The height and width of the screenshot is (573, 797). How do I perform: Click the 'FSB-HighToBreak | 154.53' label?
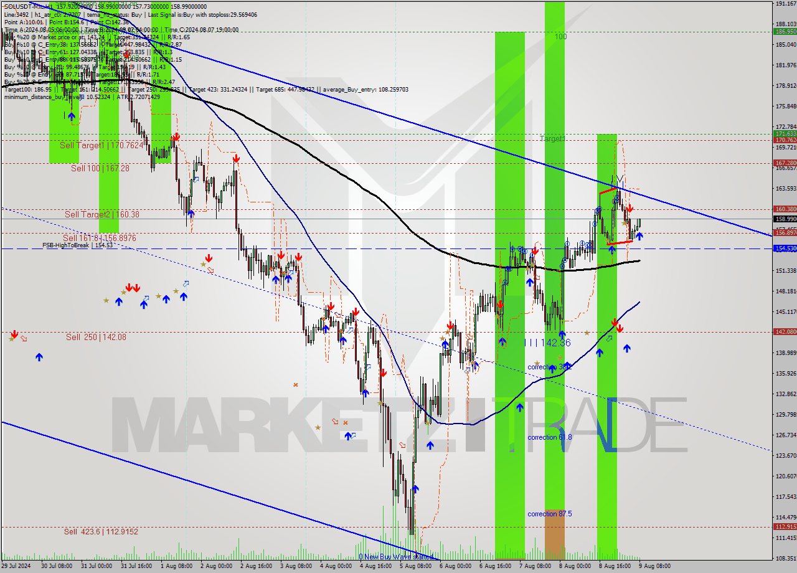click(77, 245)
